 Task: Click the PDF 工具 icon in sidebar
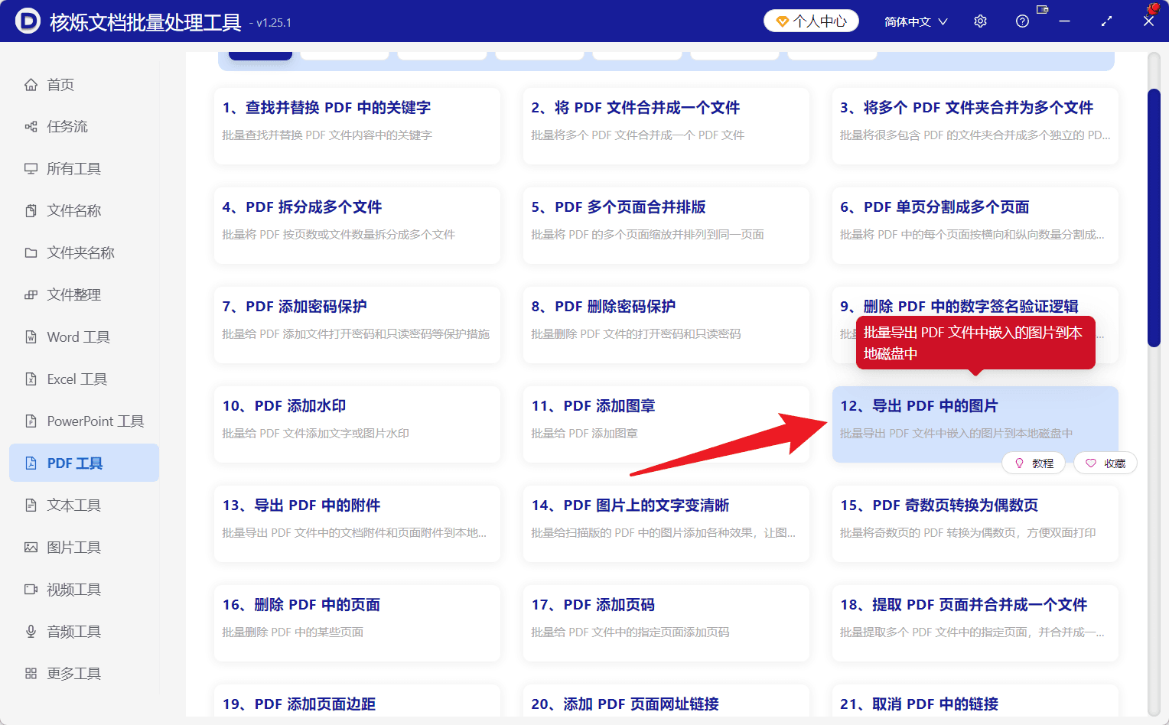coord(31,463)
